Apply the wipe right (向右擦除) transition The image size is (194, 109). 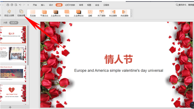[x=124, y=13]
